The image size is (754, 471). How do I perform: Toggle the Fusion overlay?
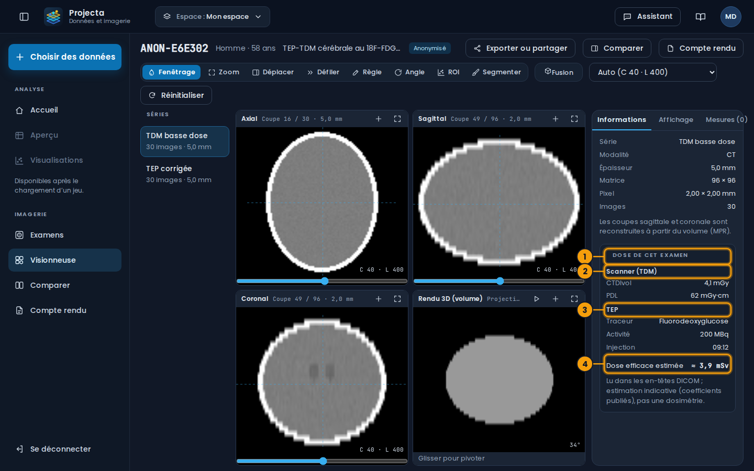(559, 72)
